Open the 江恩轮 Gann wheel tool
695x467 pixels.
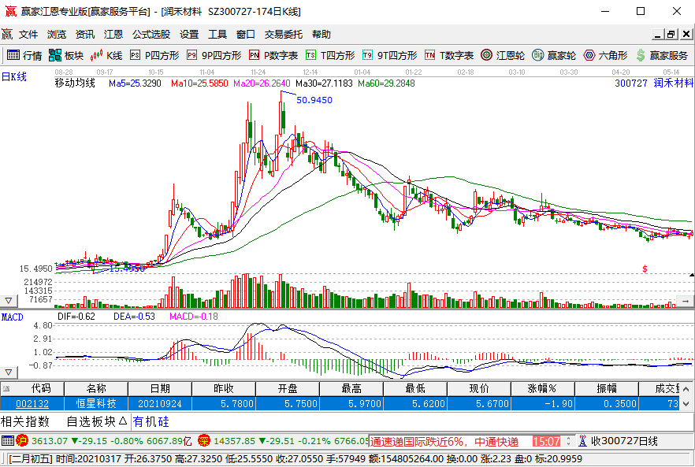click(503, 55)
